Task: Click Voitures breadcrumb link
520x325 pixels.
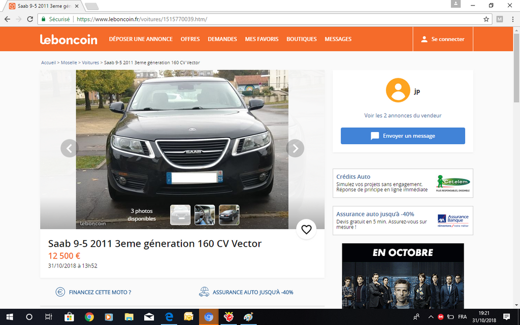Action: point(90,62)
